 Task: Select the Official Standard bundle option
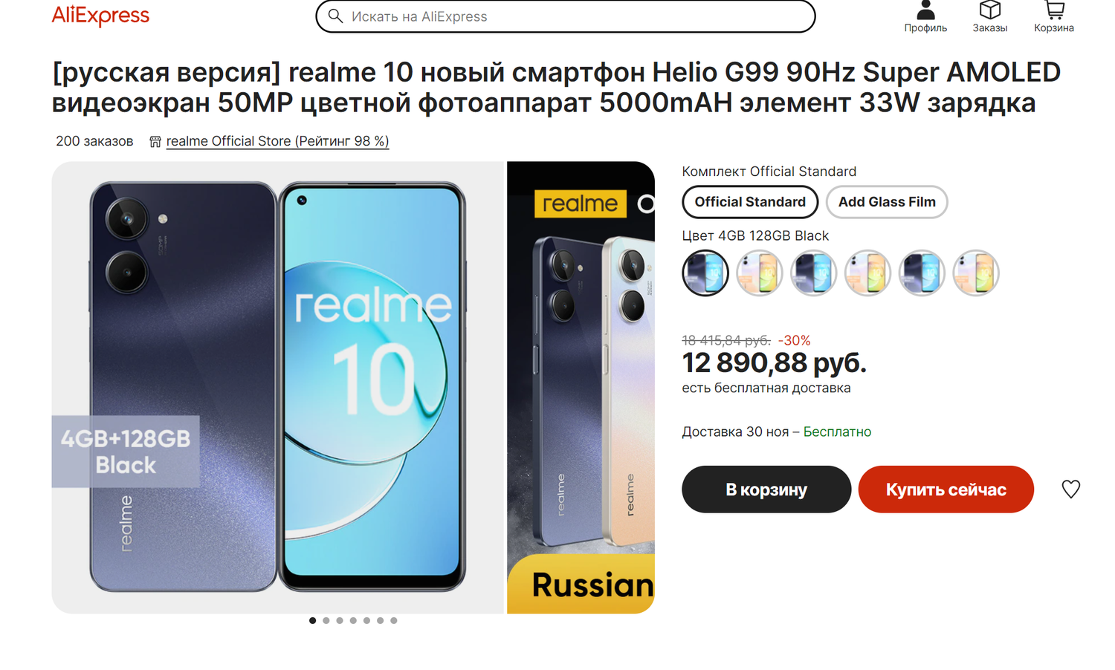click(x=750, y=202)
